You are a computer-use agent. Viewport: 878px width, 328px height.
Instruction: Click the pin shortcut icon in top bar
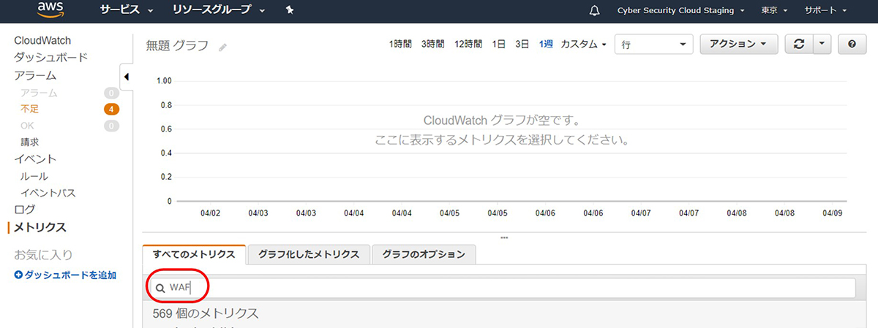click(x=290, y=11)
